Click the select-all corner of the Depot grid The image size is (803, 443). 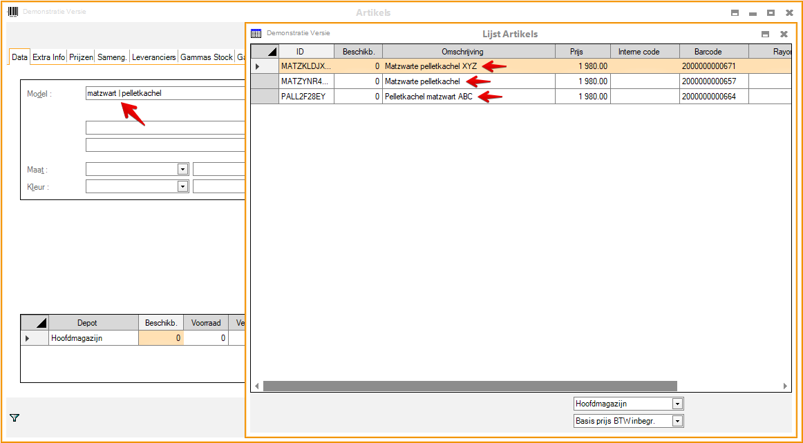pyautogui.click(x=35, y=322)
